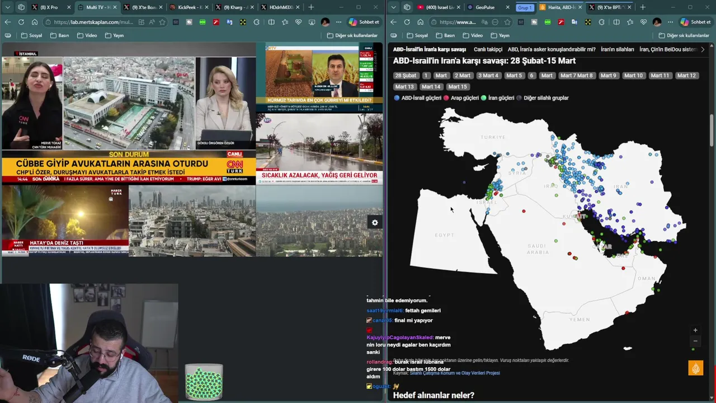Open the profile avatar in left browser
The width and height of the screenshot is (716, 403).
(326, 22)
